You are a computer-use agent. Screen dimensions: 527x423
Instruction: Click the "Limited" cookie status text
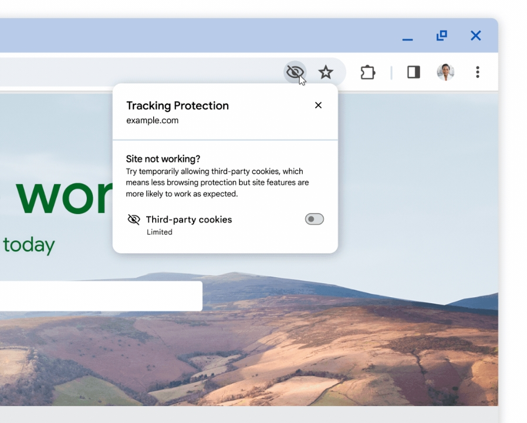coord(160,232)
